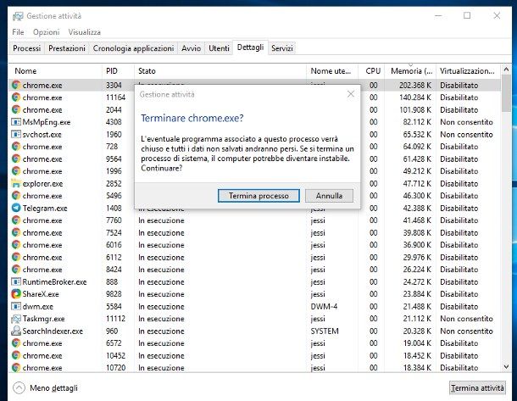Click memory value 82.112 K
The width and height of the screenshot is (517, 401).
pos(417,122)
